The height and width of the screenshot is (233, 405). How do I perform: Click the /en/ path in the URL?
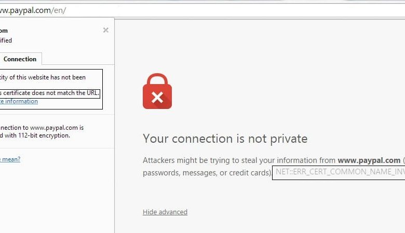click(59, 10)
